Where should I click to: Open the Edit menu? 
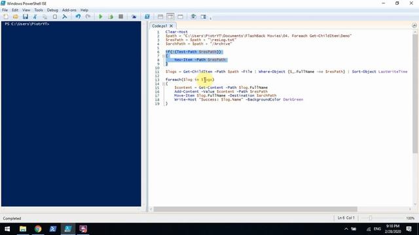pos(15,10)
